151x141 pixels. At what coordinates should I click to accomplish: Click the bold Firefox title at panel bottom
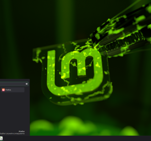22,131
